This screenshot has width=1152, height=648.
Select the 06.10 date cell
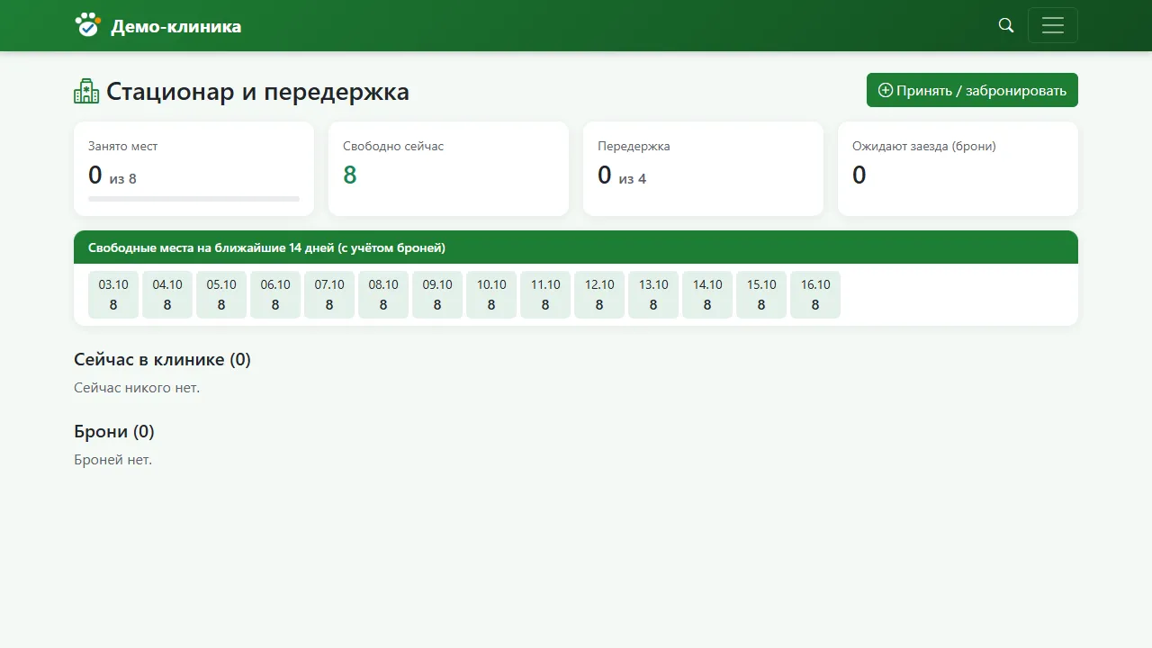click(275, 295)
